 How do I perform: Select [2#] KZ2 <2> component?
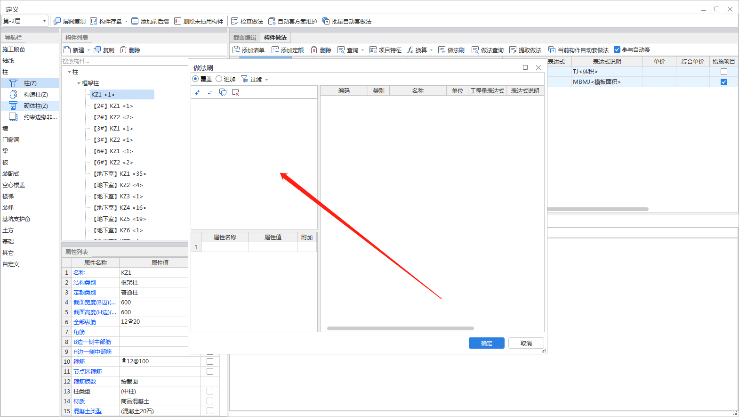113,117
